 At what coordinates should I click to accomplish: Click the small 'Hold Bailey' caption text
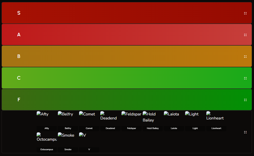(x=153, y=128)
